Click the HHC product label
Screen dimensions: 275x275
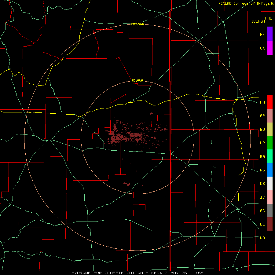(x=269, y=18)
